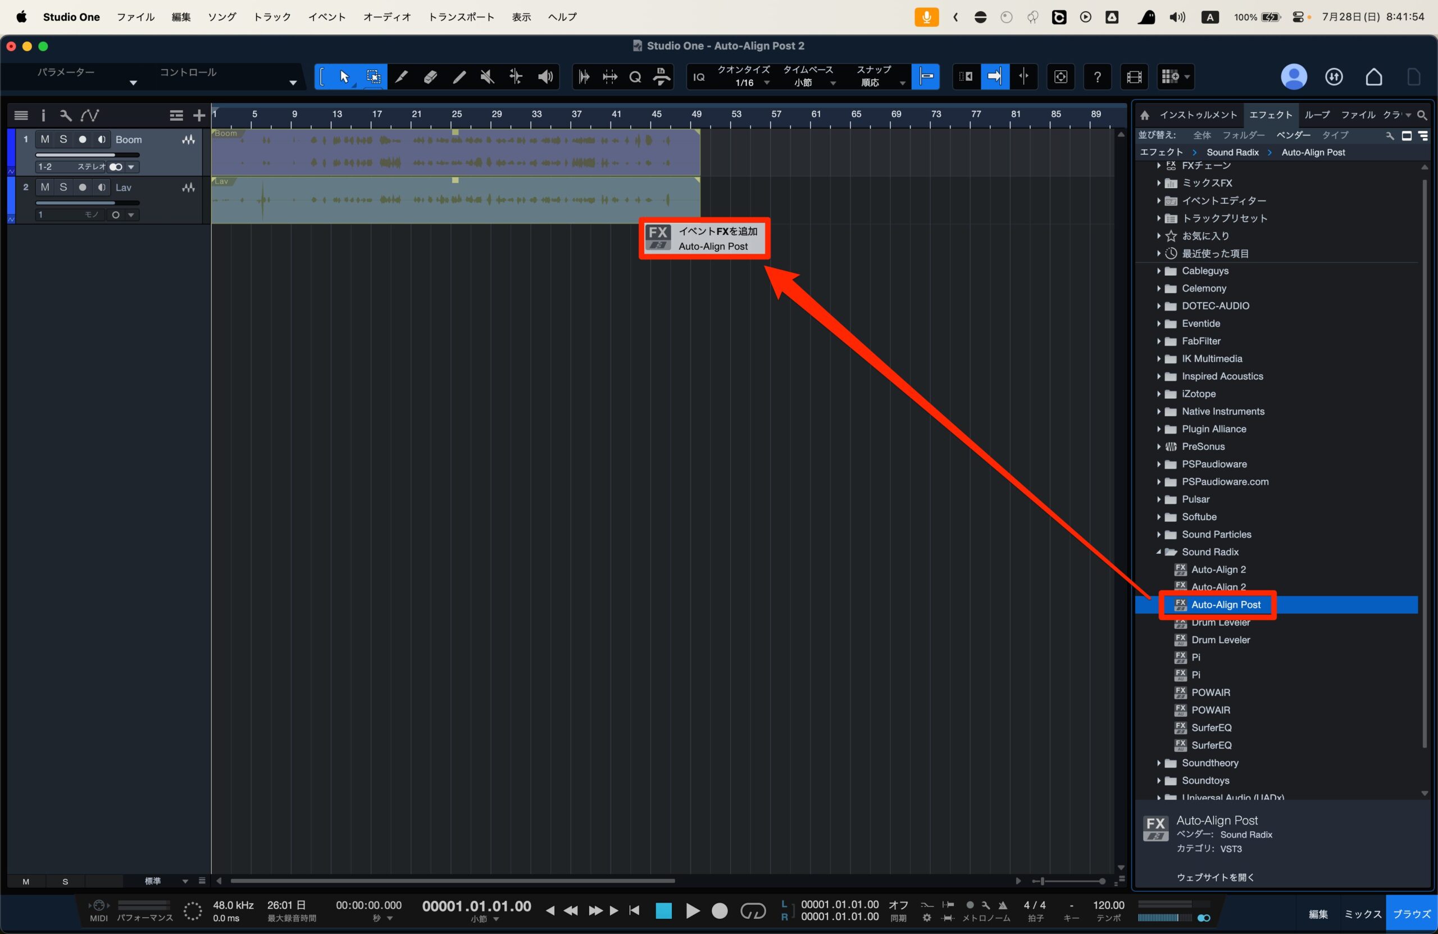Viewport: 1438px width, 934px height.
Task: Click the Play button in transport
Action: [693, 910]
